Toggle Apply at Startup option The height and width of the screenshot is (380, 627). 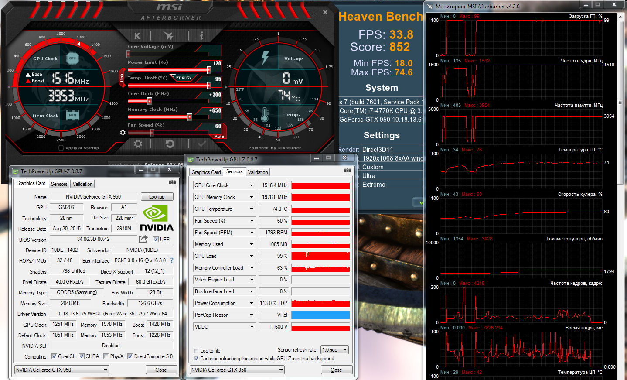click(x=61, y=148)
